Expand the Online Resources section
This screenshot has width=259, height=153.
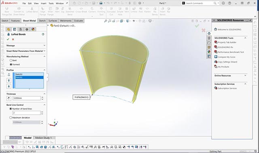coord(245,75)
